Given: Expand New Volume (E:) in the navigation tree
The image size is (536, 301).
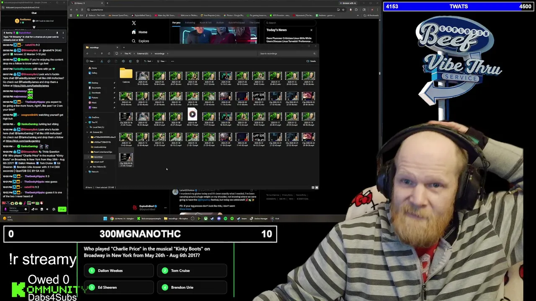Looking at the screenshot, I should (87, 167).
